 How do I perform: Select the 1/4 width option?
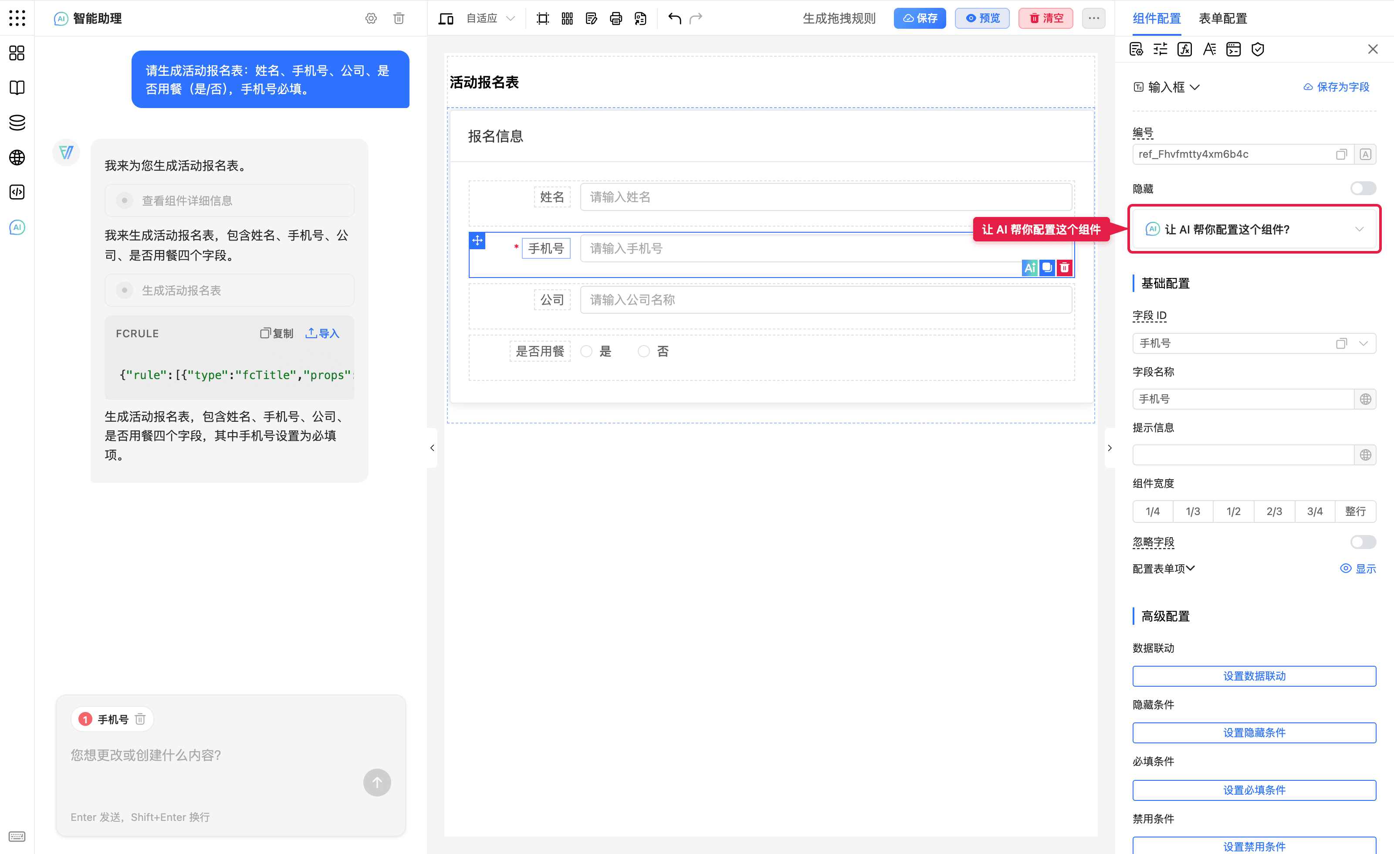1152,511
